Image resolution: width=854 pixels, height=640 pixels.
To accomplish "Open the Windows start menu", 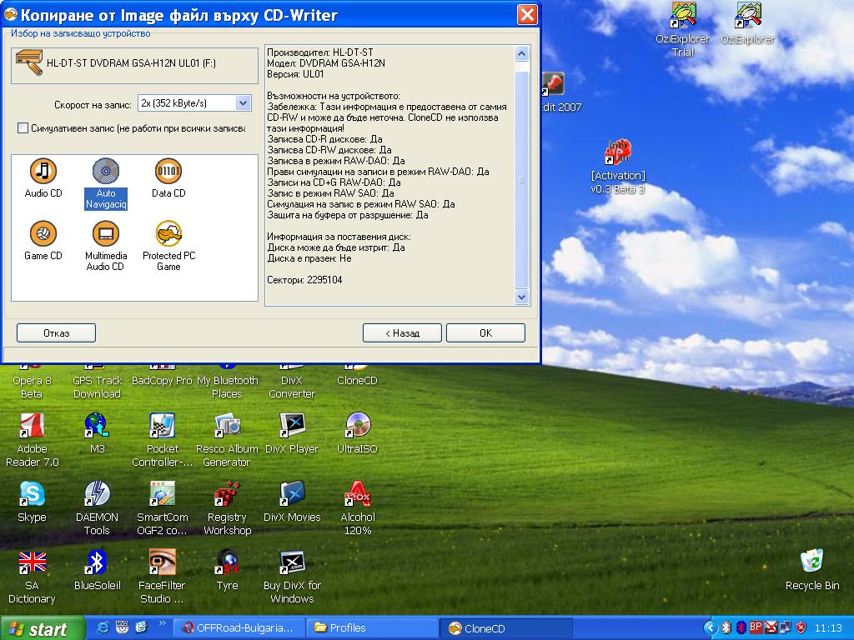I will 43,628.
